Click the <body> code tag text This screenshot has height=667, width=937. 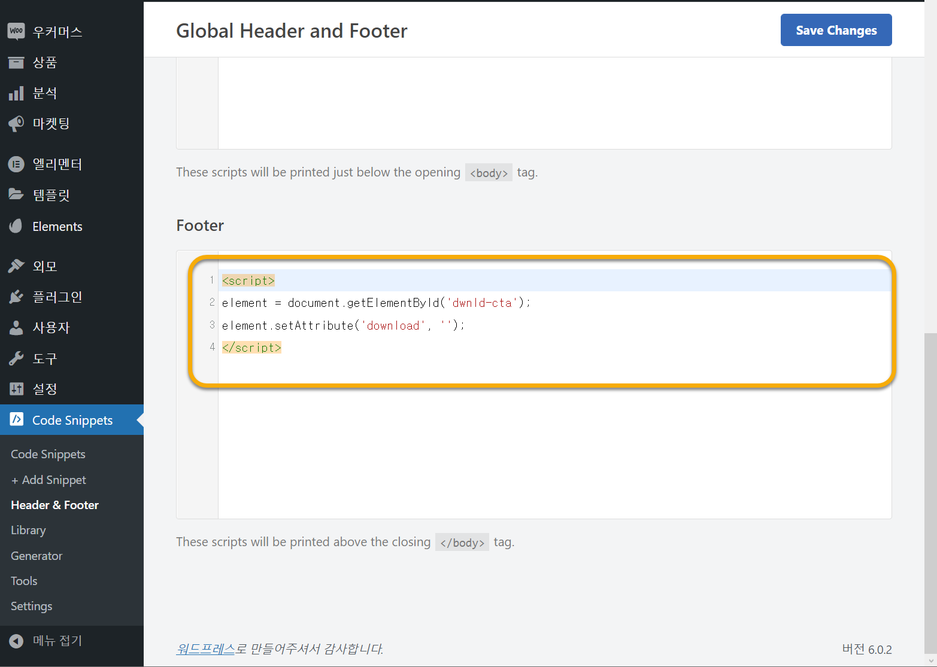click(489, 173)
